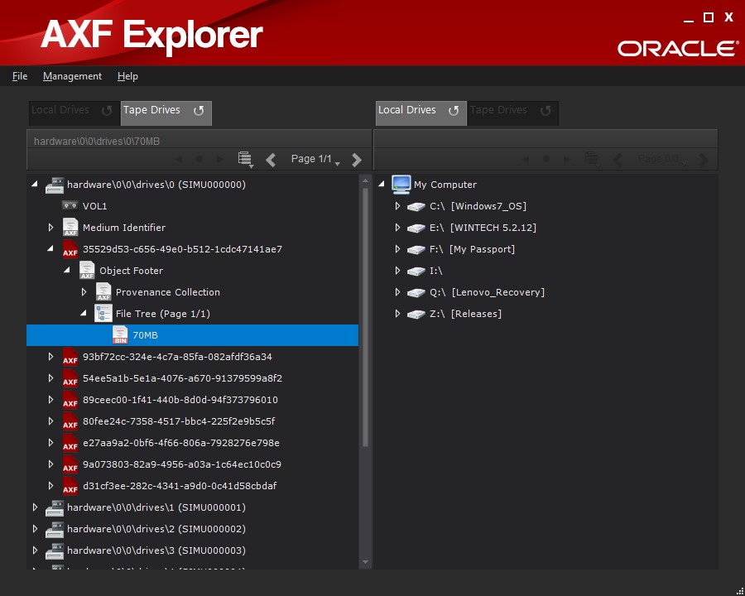
Task: Expand the 89ceec00 AXF object node
Action: (50, 400)
